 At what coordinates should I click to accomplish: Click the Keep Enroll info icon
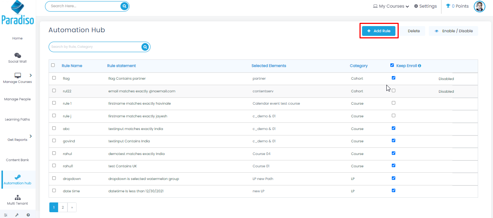point(420,66)
